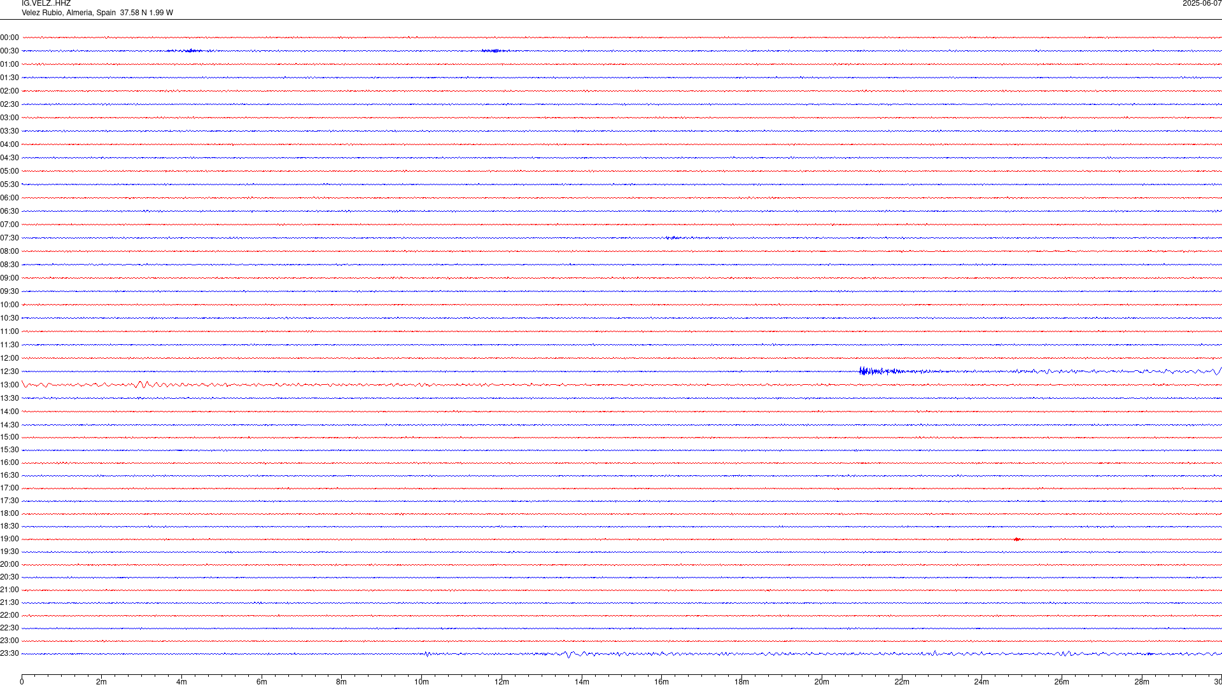Image resolution: width=1222 pixels, height=687 pixels.
Task: Click the 22m tick on time axis
Action: coord(902,682)
